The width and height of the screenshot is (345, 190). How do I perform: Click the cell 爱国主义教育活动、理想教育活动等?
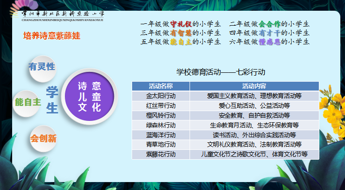(254, 96)
